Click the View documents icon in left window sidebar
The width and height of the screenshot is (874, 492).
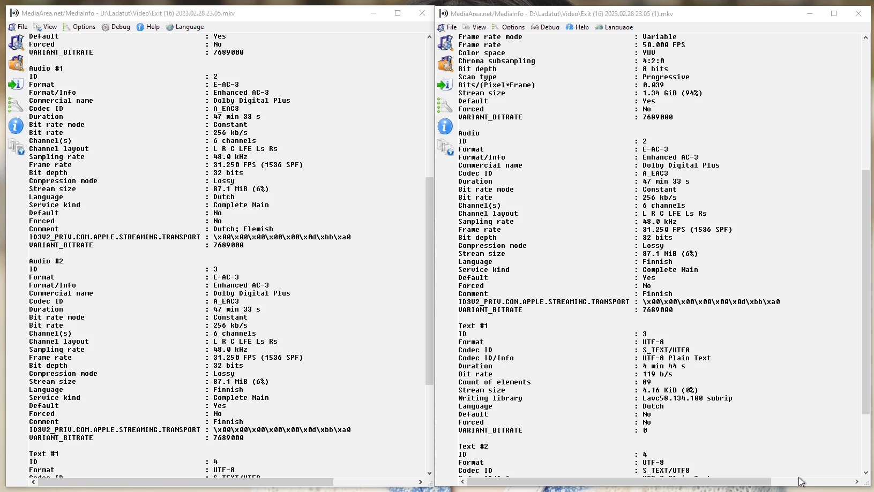(16, 147)
